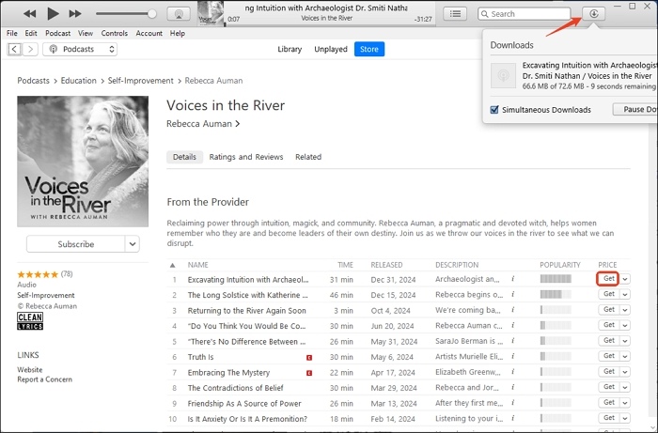Click Report a Concern link

click(x=44, y=379)
